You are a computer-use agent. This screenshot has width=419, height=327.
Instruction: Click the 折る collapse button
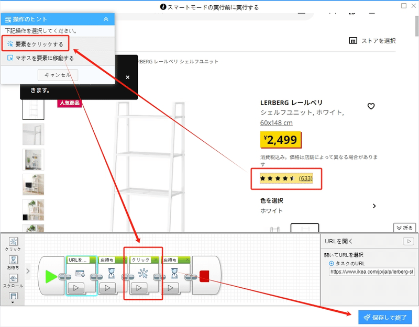click(x=404, y=228)
